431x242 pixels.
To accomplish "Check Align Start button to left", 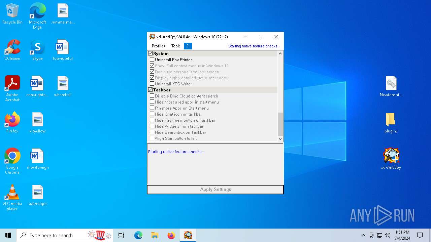I will pos(152,138).
